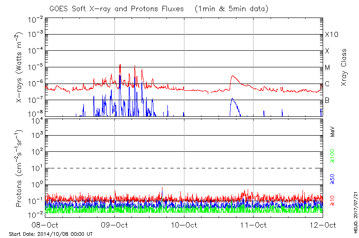Click the "X-rays (Watts m-2)" y-axis title
Viewport: 359px width, 238px height.
(20, 67)
